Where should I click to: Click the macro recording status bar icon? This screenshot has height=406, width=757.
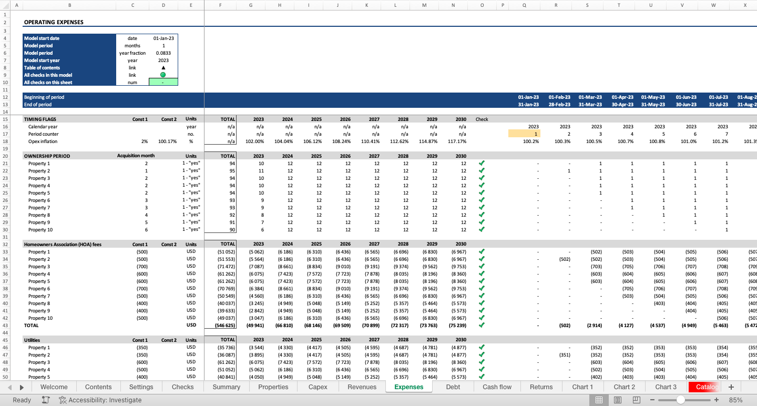(46, 400)
